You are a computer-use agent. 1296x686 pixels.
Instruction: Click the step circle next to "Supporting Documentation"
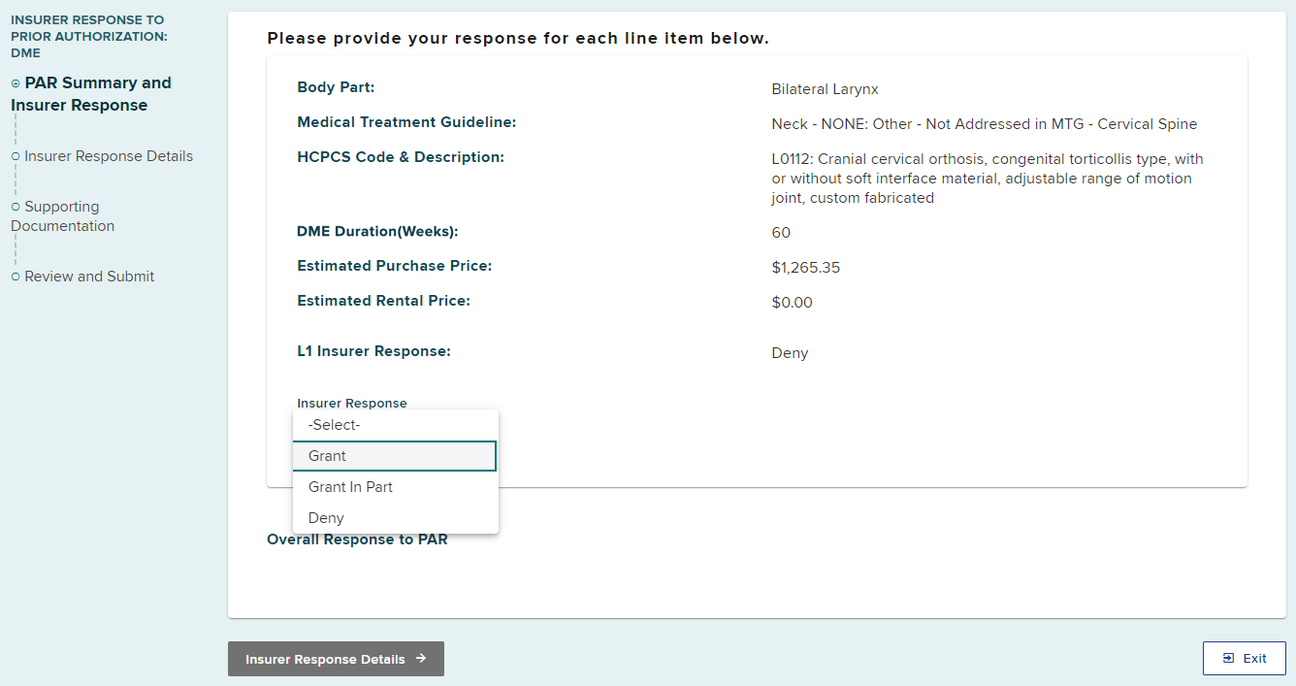point(15,206)
